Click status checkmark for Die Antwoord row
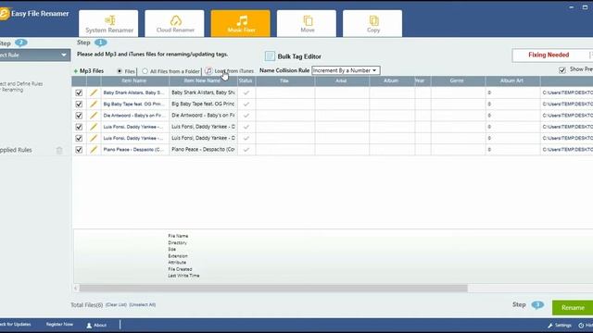Screen dimensions: 593x333 pos(246,116)
